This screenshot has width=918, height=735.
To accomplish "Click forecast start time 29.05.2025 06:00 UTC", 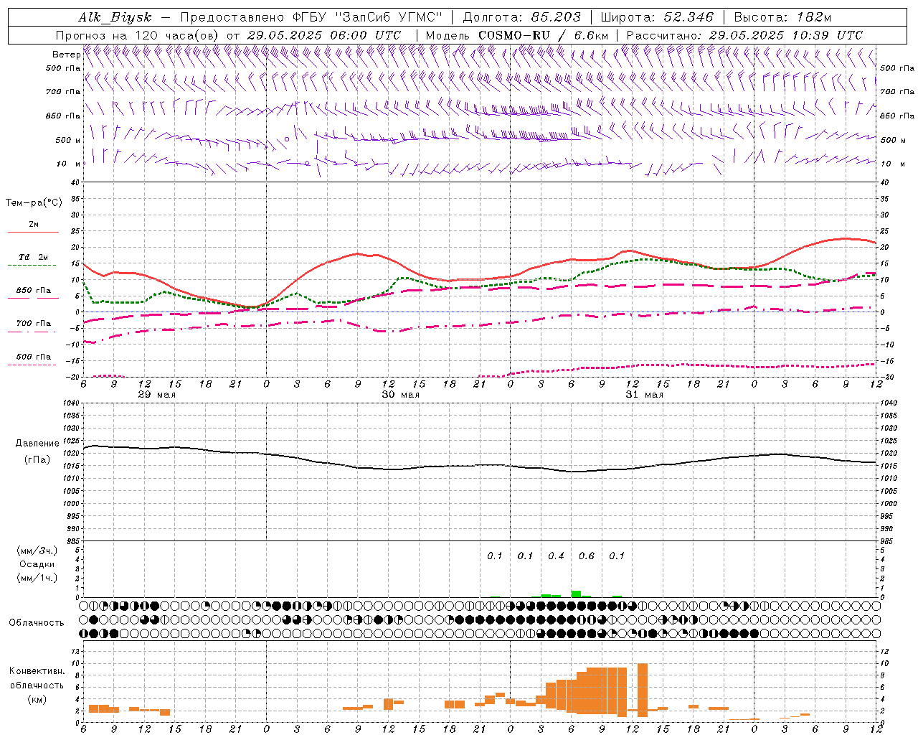I will pyautogui.click(x=323, y=35).
